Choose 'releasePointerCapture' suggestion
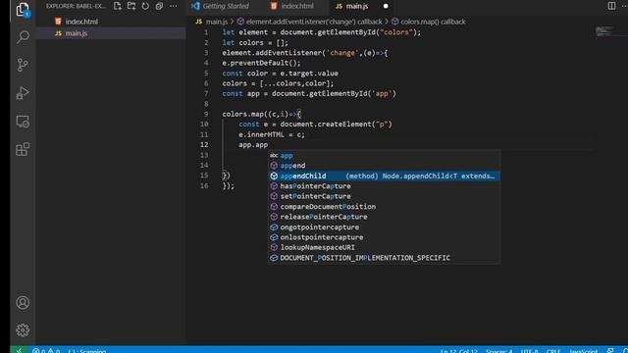The image size is (628, 353). pyautogui.click(x=384, y=217)
